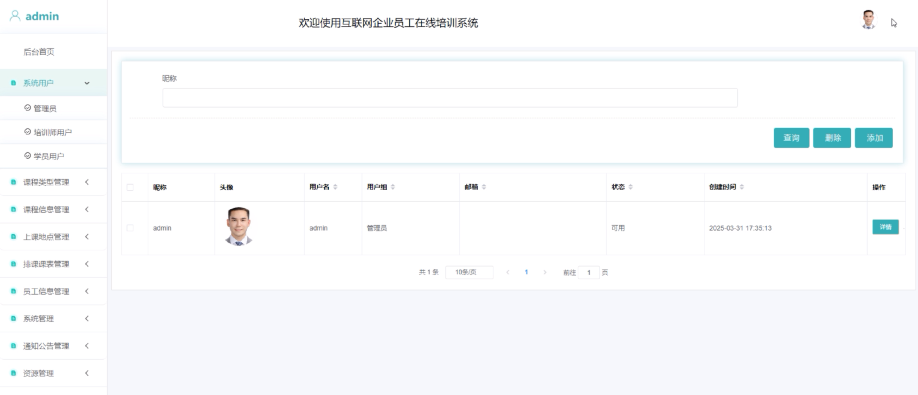Click the 查询 search button
The image size is (918, 395).
click(791, 138)
